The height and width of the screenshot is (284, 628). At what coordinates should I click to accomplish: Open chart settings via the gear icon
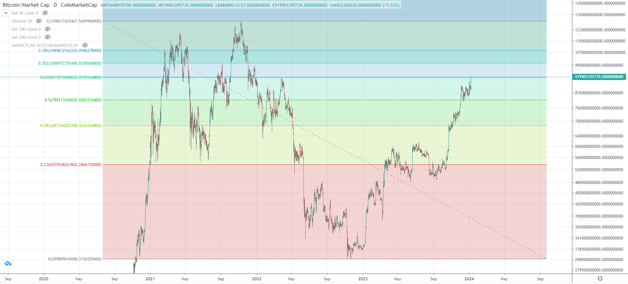tap(600, 278)
